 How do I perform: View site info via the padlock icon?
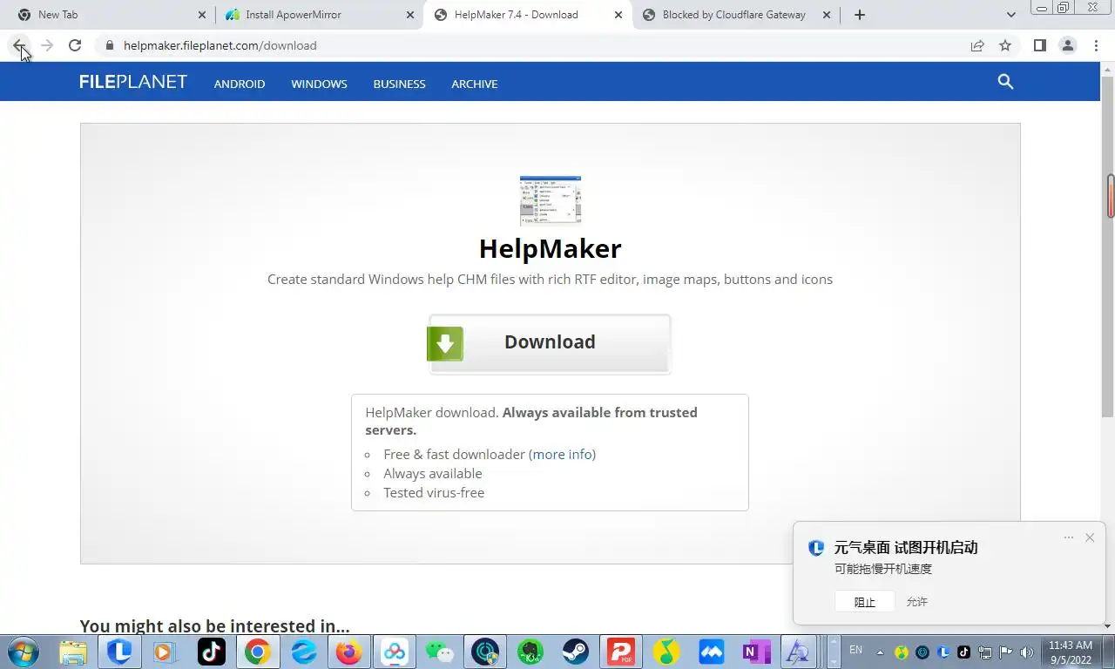109,45
